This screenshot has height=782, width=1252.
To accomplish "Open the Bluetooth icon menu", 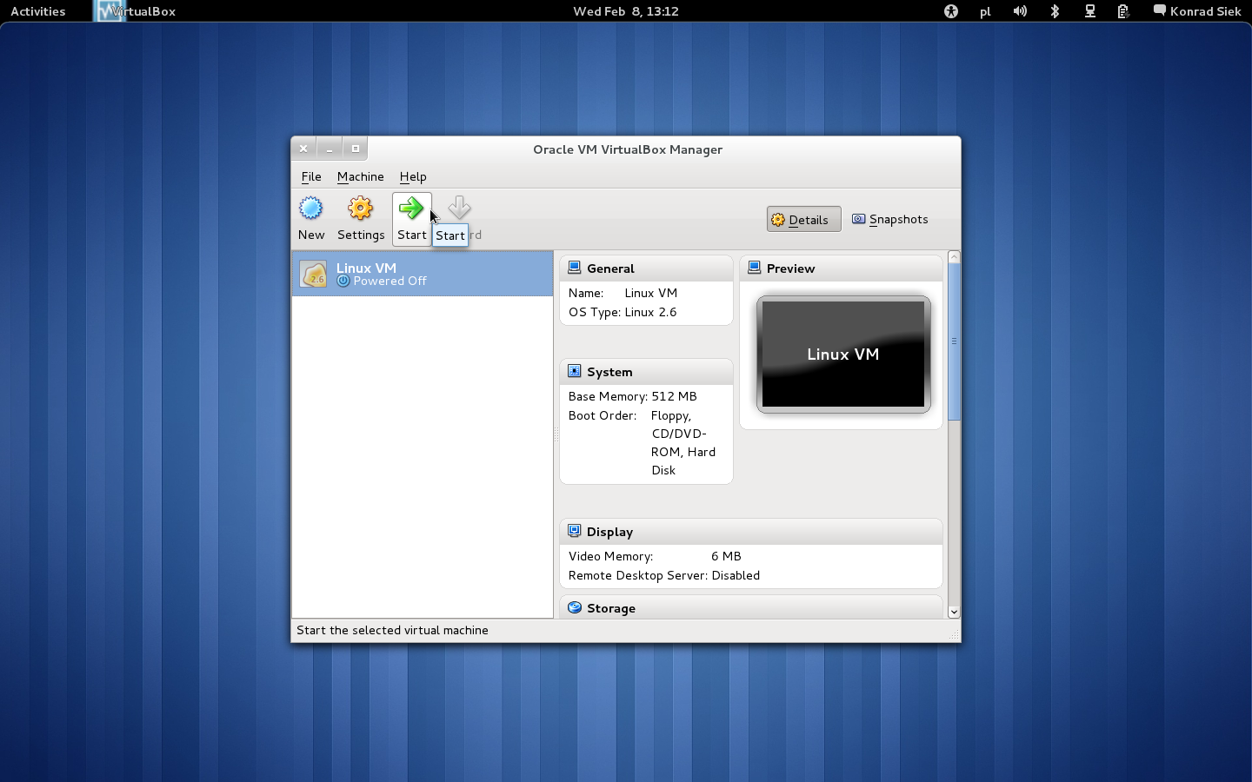I will pos(1055,11).
